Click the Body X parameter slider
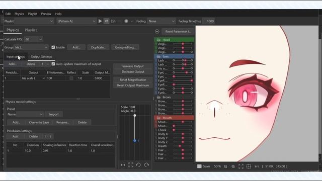Image resolution: width=322 pixels, height=181 pixels. click(x=183, y=134)
